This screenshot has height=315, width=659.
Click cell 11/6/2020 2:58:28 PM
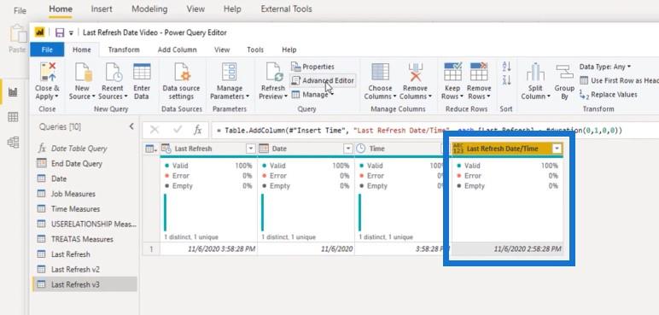pyautogui.click(x=507, y=249)
